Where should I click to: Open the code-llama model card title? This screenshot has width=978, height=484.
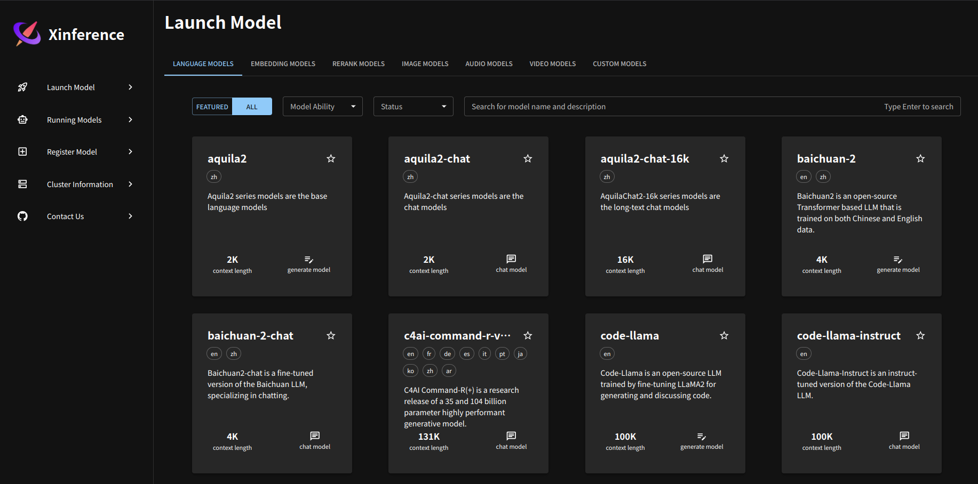(x=630, y=336)
